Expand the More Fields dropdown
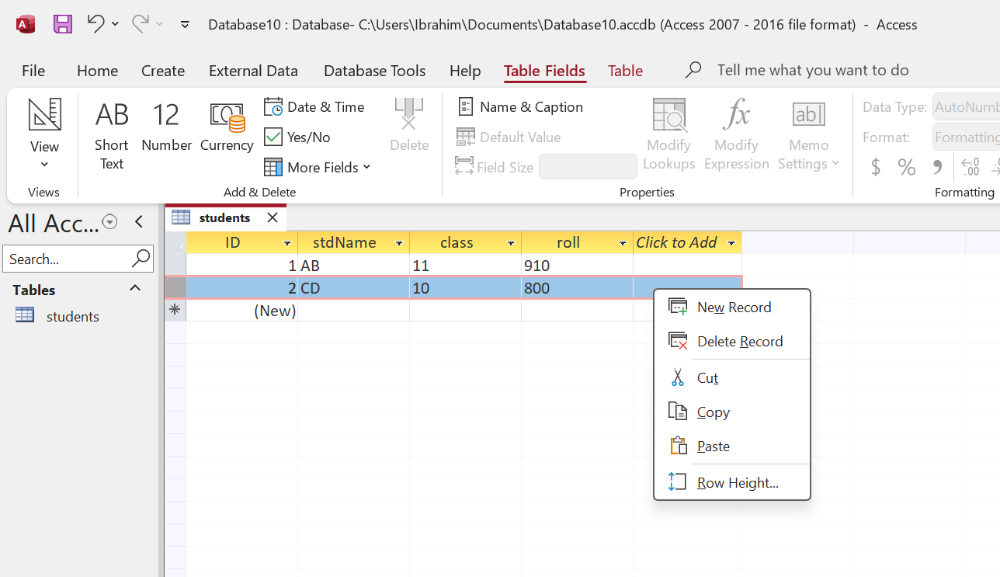 (318, 167)
